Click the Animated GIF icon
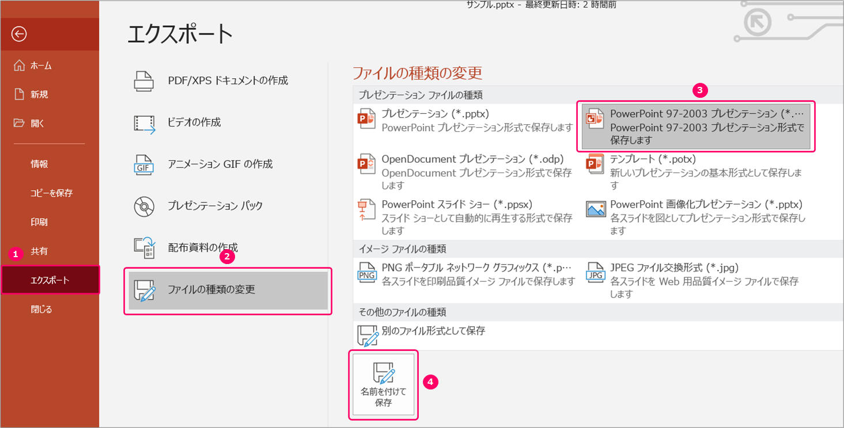The width and height of the screenshot is (844, 428). (x=144, y=165)
